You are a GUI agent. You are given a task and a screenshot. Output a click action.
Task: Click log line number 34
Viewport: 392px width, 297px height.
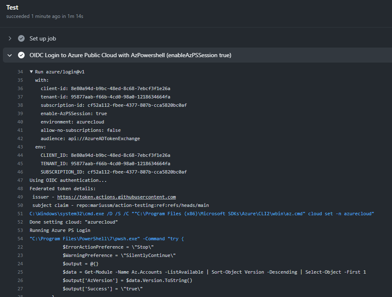20,72
